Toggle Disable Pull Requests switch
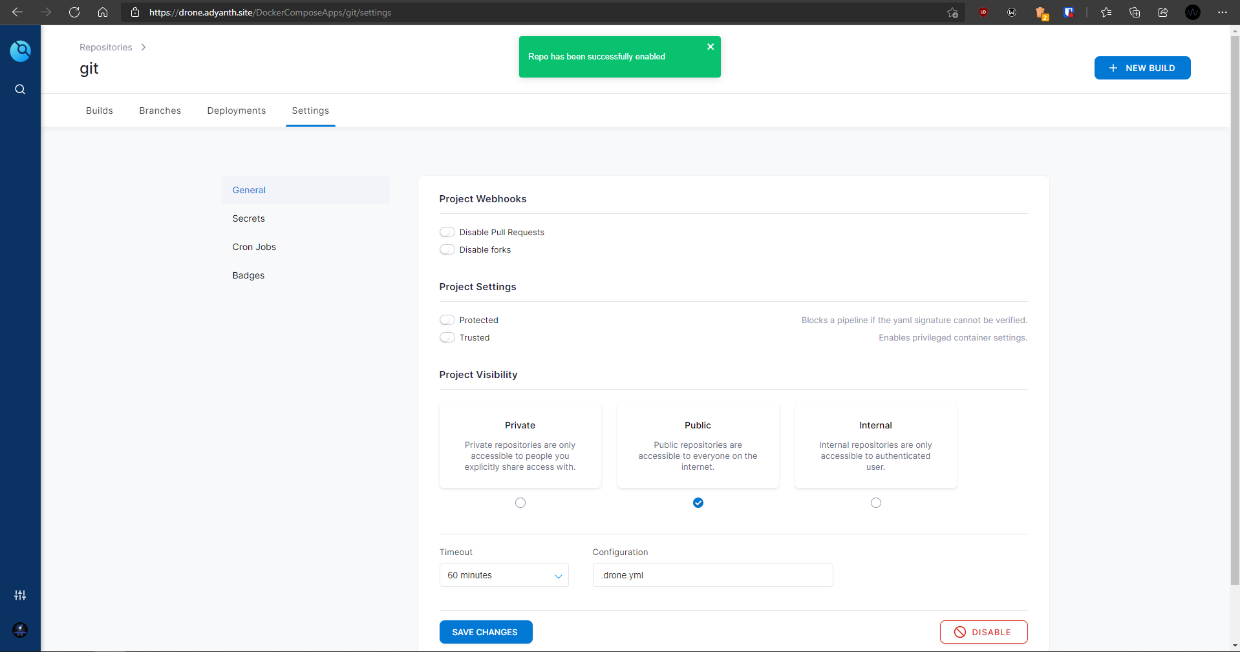The width and height of the screenshot is (1240, 652). pyautogui.click(x=447, y=232)
